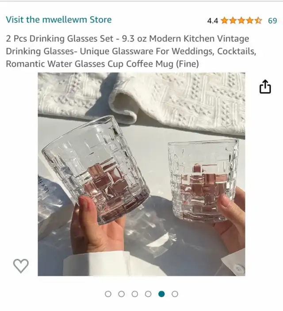This screenshot has width=283, height=311.
Task: Jump to the sixth last image dot
Action: [175, 294]
